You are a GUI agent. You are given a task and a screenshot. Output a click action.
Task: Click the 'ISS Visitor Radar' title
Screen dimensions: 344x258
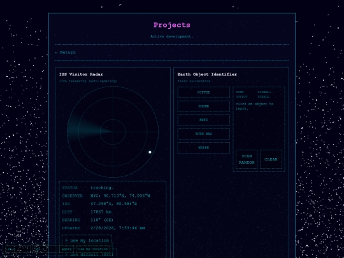click(x=81, y=75)
